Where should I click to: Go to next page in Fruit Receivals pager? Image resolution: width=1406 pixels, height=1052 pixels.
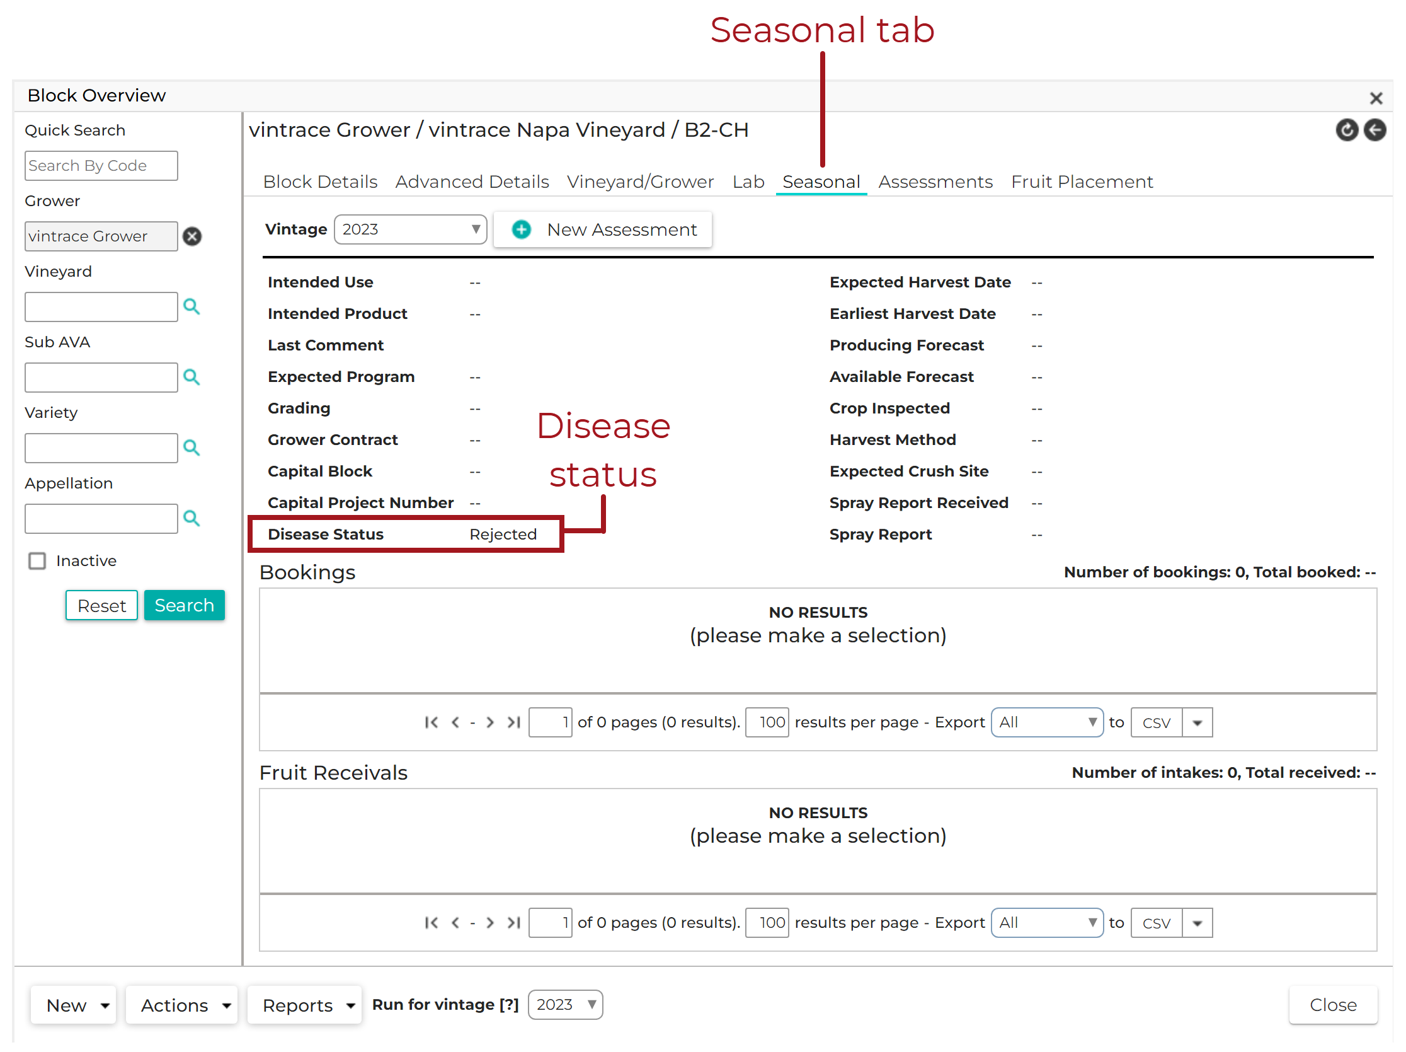489,923
